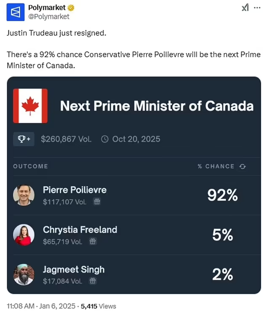The image size is (267, 318).
Task: Click the gift icon under Pierre Poilievre
Action: tap(97, 202)
